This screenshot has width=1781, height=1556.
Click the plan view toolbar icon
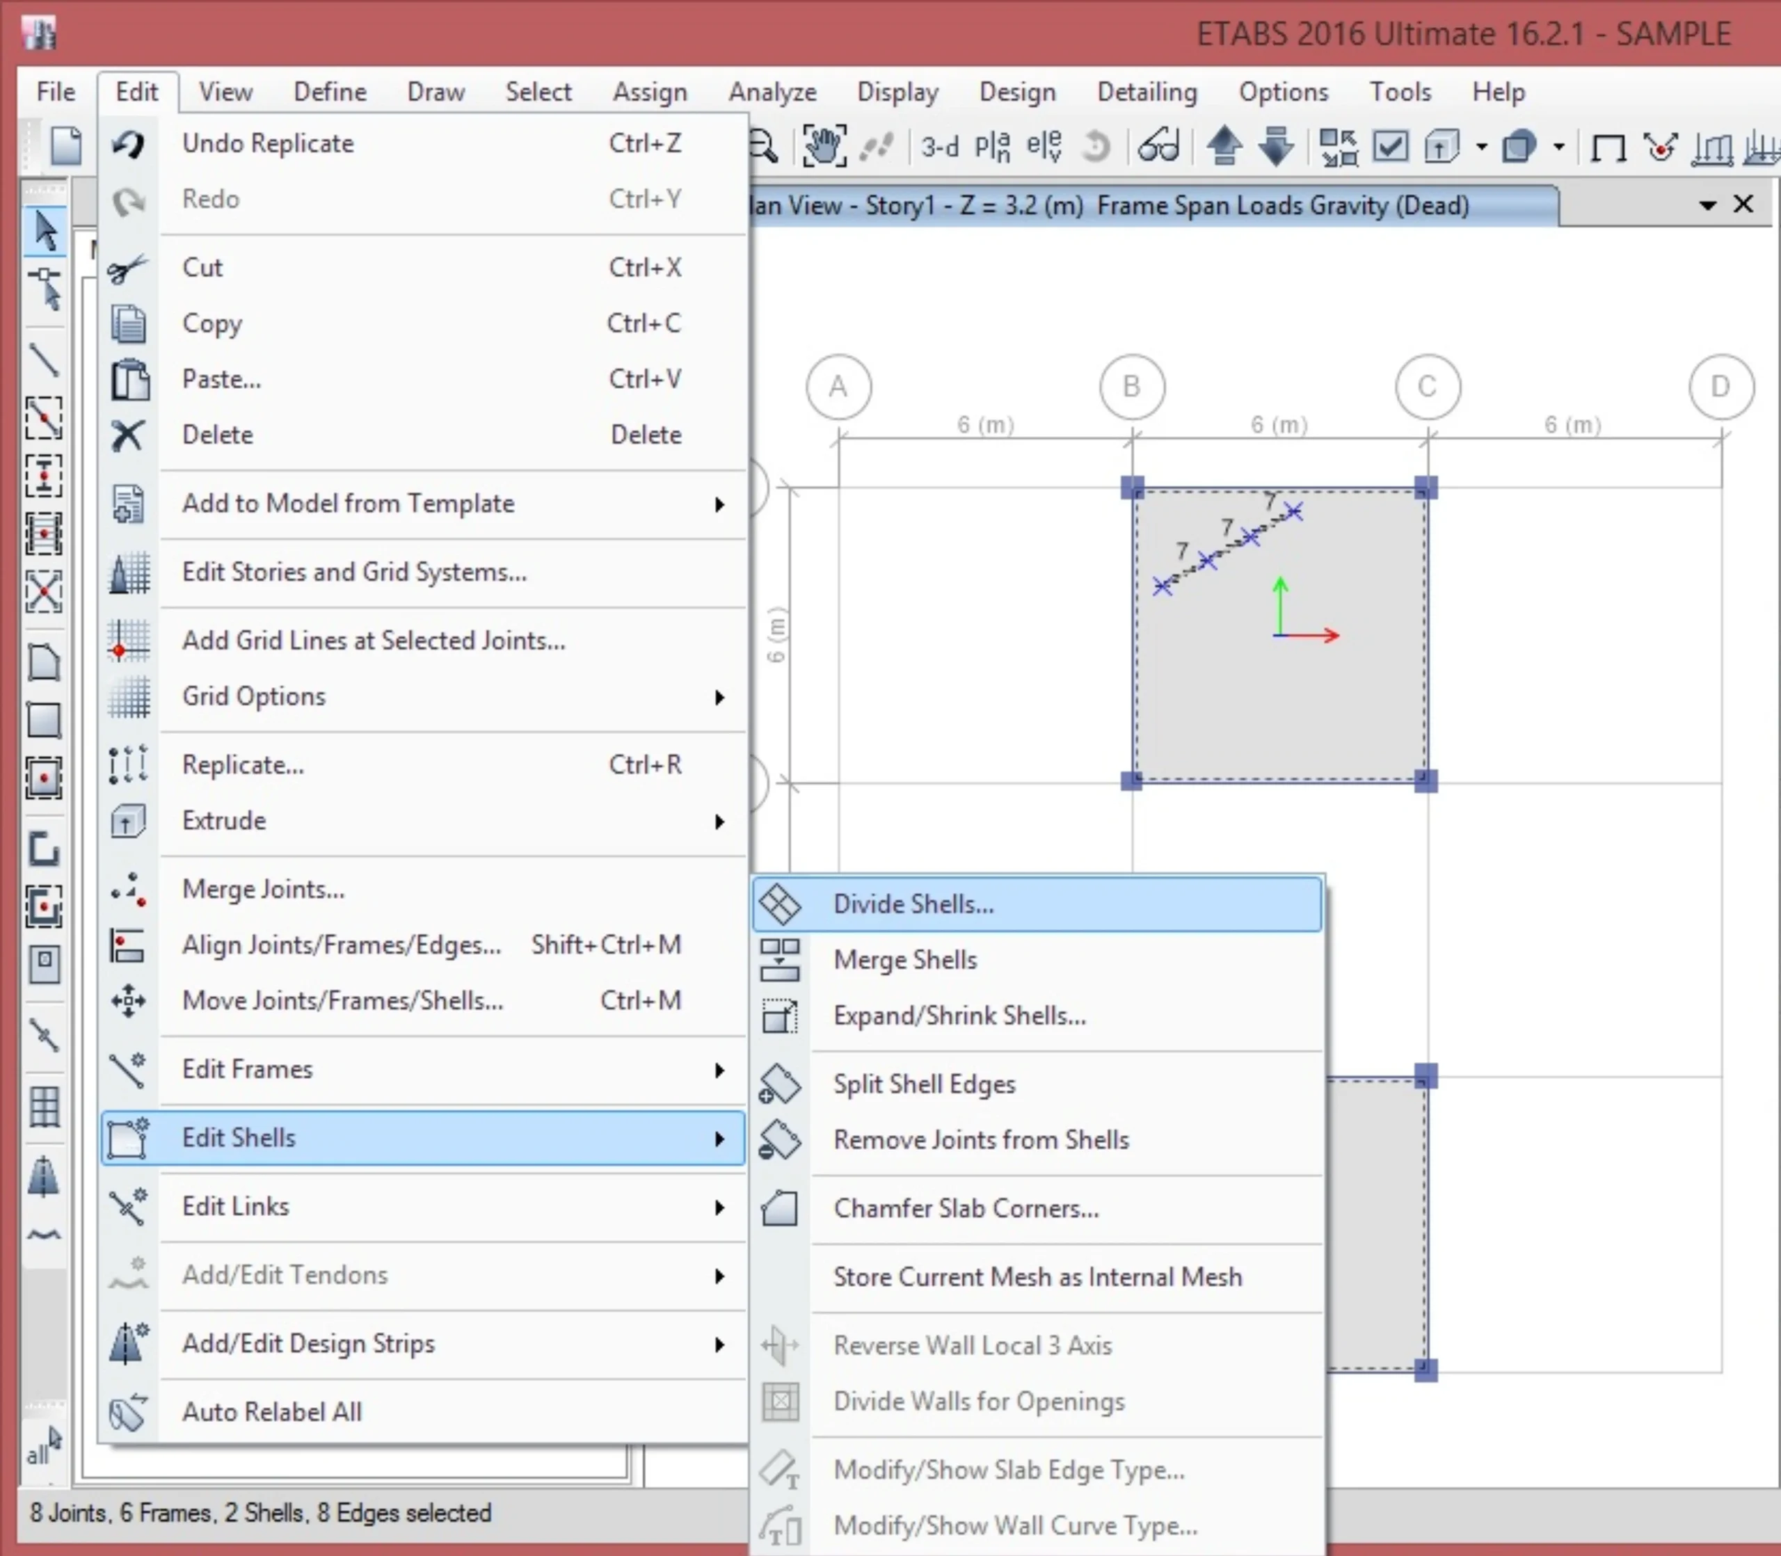[991, 147]
